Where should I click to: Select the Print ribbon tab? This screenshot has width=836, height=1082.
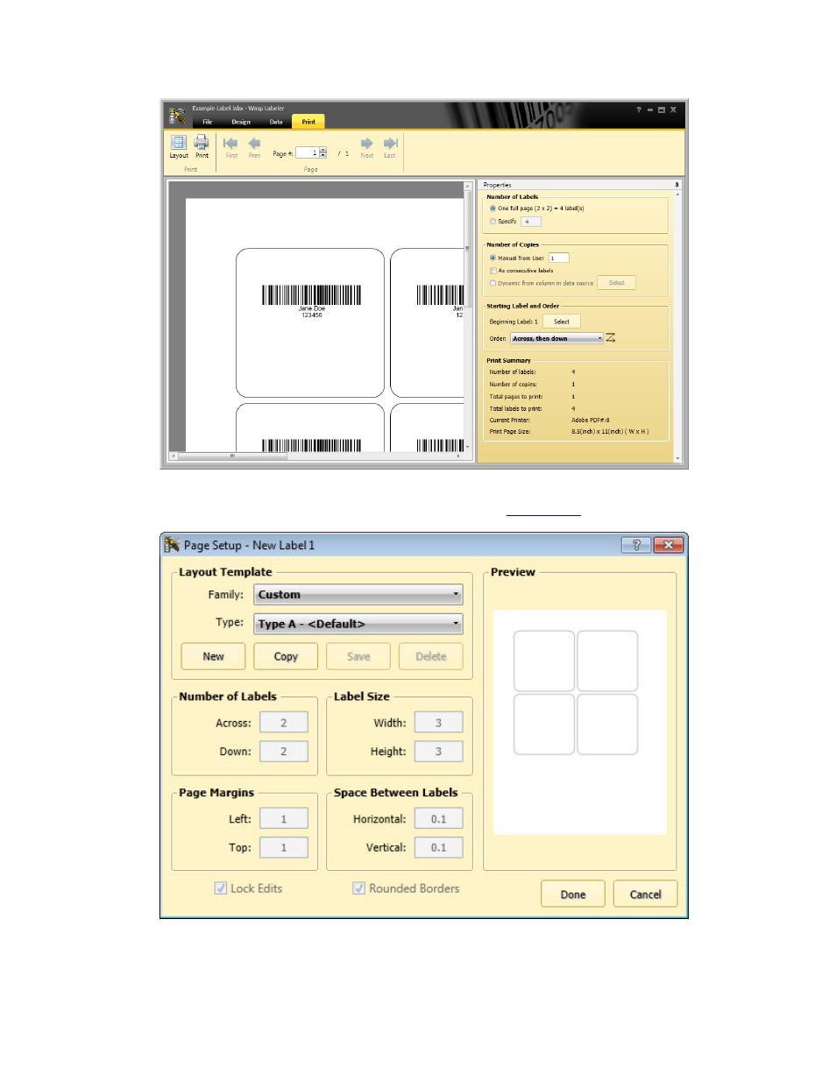click(x=308, y=122)
